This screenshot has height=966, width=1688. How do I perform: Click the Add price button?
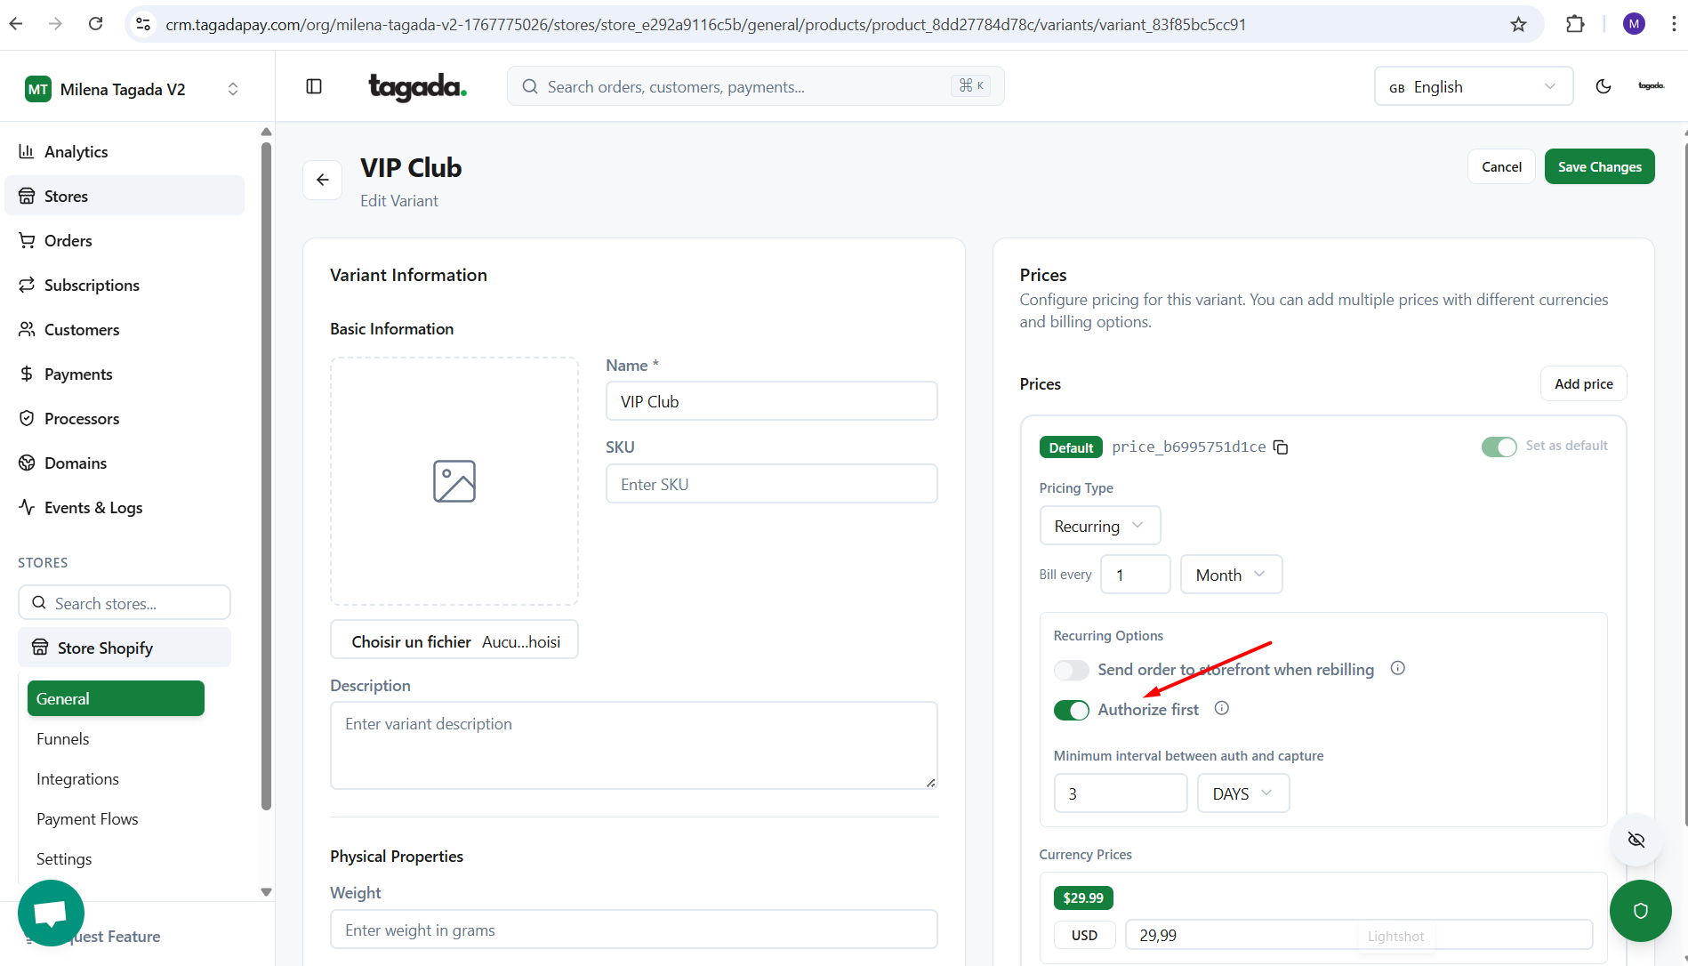click(x=1583, y=383)
